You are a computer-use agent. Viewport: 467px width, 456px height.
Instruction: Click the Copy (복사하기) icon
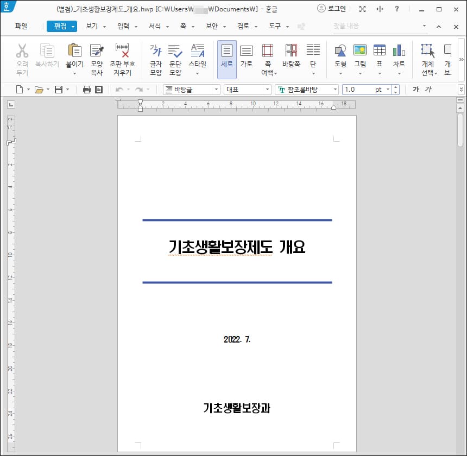(x=47, y=50)
